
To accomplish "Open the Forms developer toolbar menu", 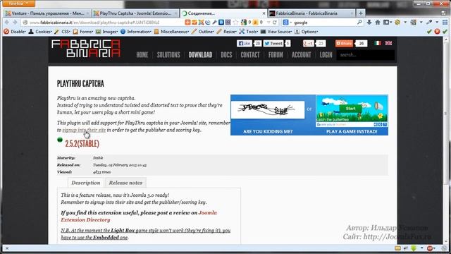I will 83,32.
